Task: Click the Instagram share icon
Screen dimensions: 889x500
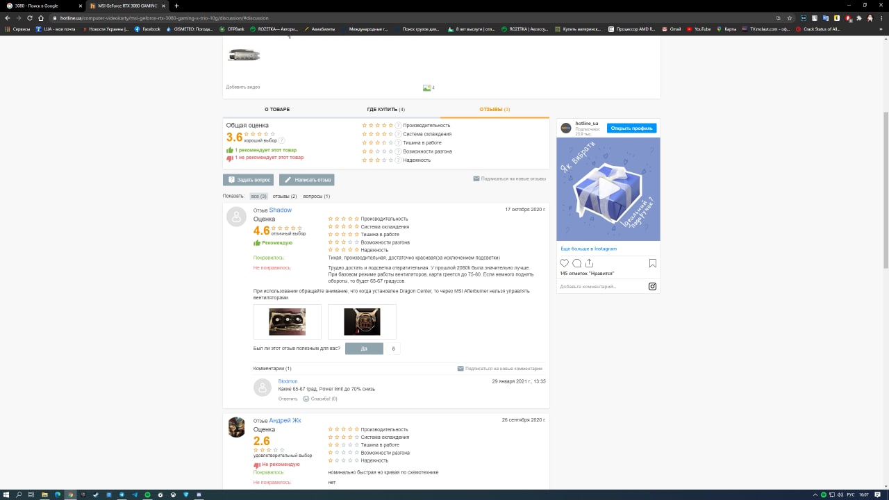Action: (x=590, y=263)
